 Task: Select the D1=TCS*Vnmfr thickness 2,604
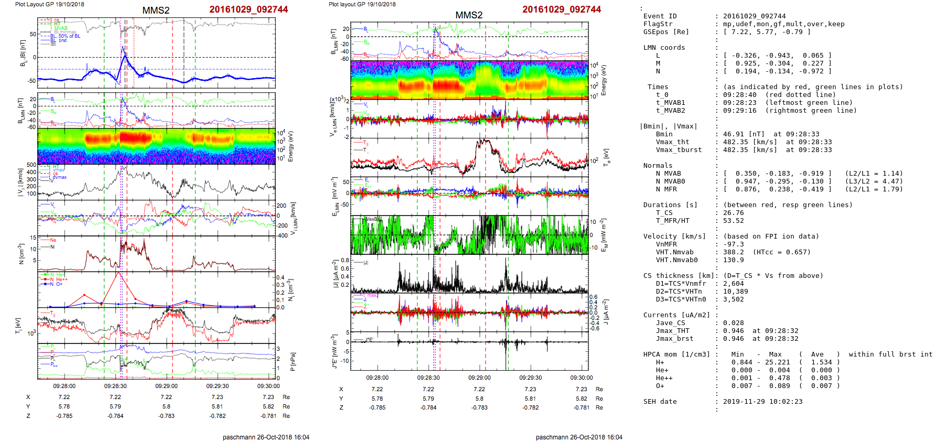tap(733, 284)
